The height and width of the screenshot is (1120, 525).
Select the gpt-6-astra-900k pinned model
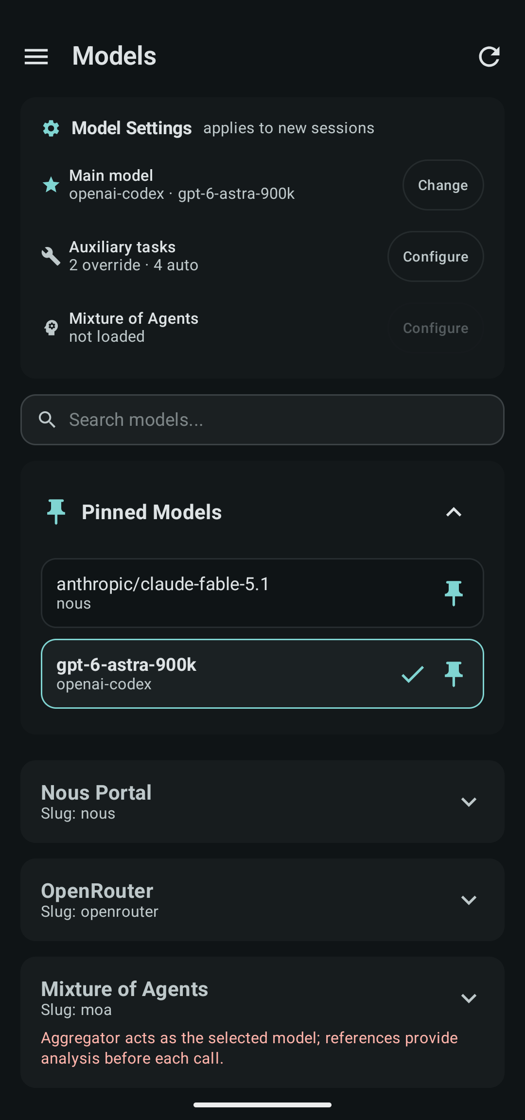[x=262, y=674]
